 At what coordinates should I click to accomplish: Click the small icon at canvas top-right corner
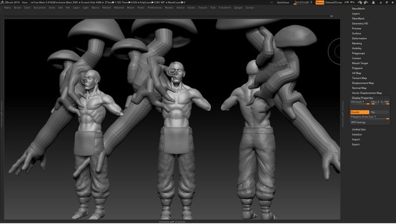331,16
